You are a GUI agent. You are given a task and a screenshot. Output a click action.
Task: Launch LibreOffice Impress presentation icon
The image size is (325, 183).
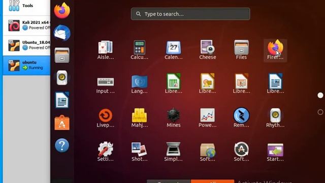coord(241,83)
